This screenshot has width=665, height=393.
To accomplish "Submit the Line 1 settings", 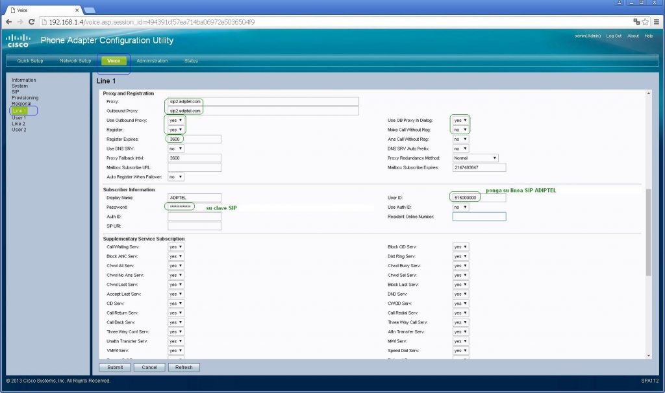I will tap(115, 366).
